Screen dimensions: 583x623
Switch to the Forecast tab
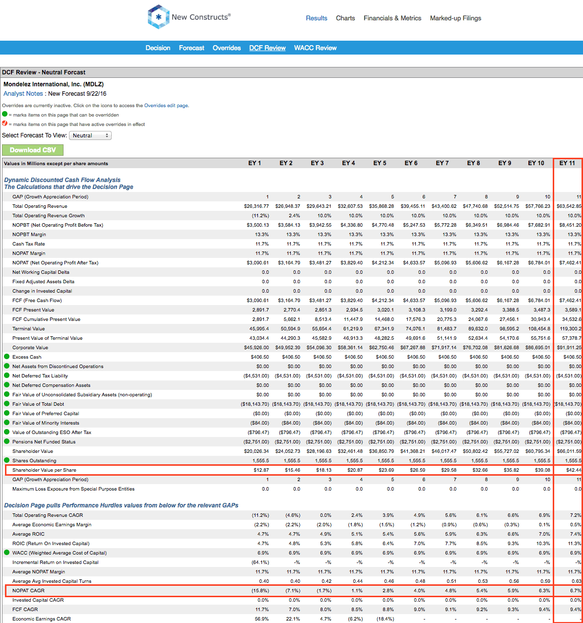coord(192,48)
